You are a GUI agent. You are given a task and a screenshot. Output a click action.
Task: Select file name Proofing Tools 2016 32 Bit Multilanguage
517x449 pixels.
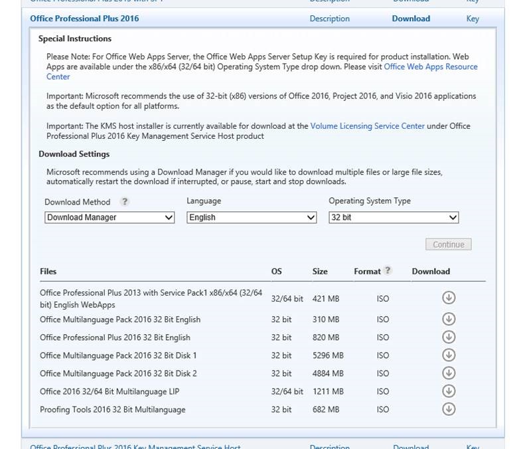(x=112, y=409)
